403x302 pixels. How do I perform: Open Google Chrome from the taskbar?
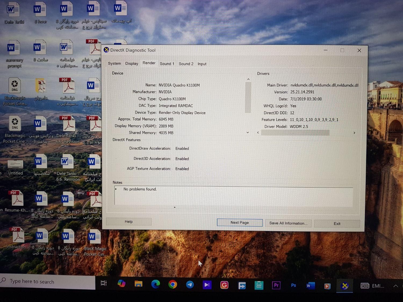(x=172, y=284)
